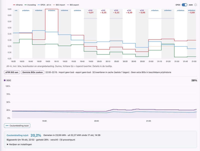Select the aFRR – 0,25 quarter label

(x=103, y=12)
